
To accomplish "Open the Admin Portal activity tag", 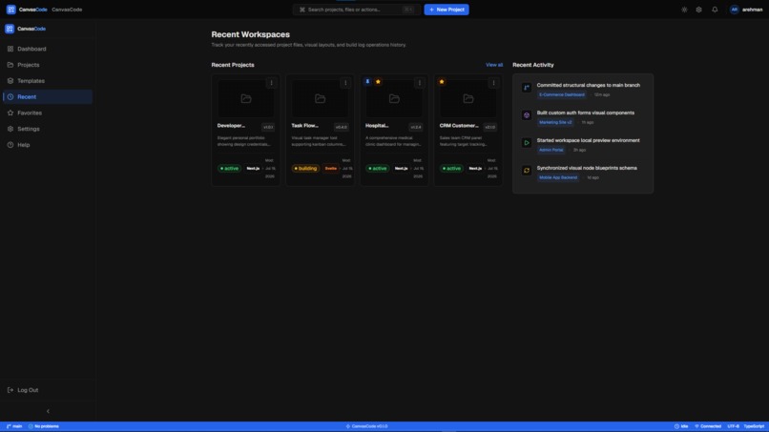I will click(x=551, y=150).
